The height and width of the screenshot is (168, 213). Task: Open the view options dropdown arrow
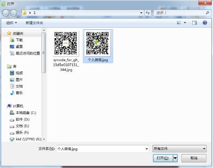(x=185, y=23)
